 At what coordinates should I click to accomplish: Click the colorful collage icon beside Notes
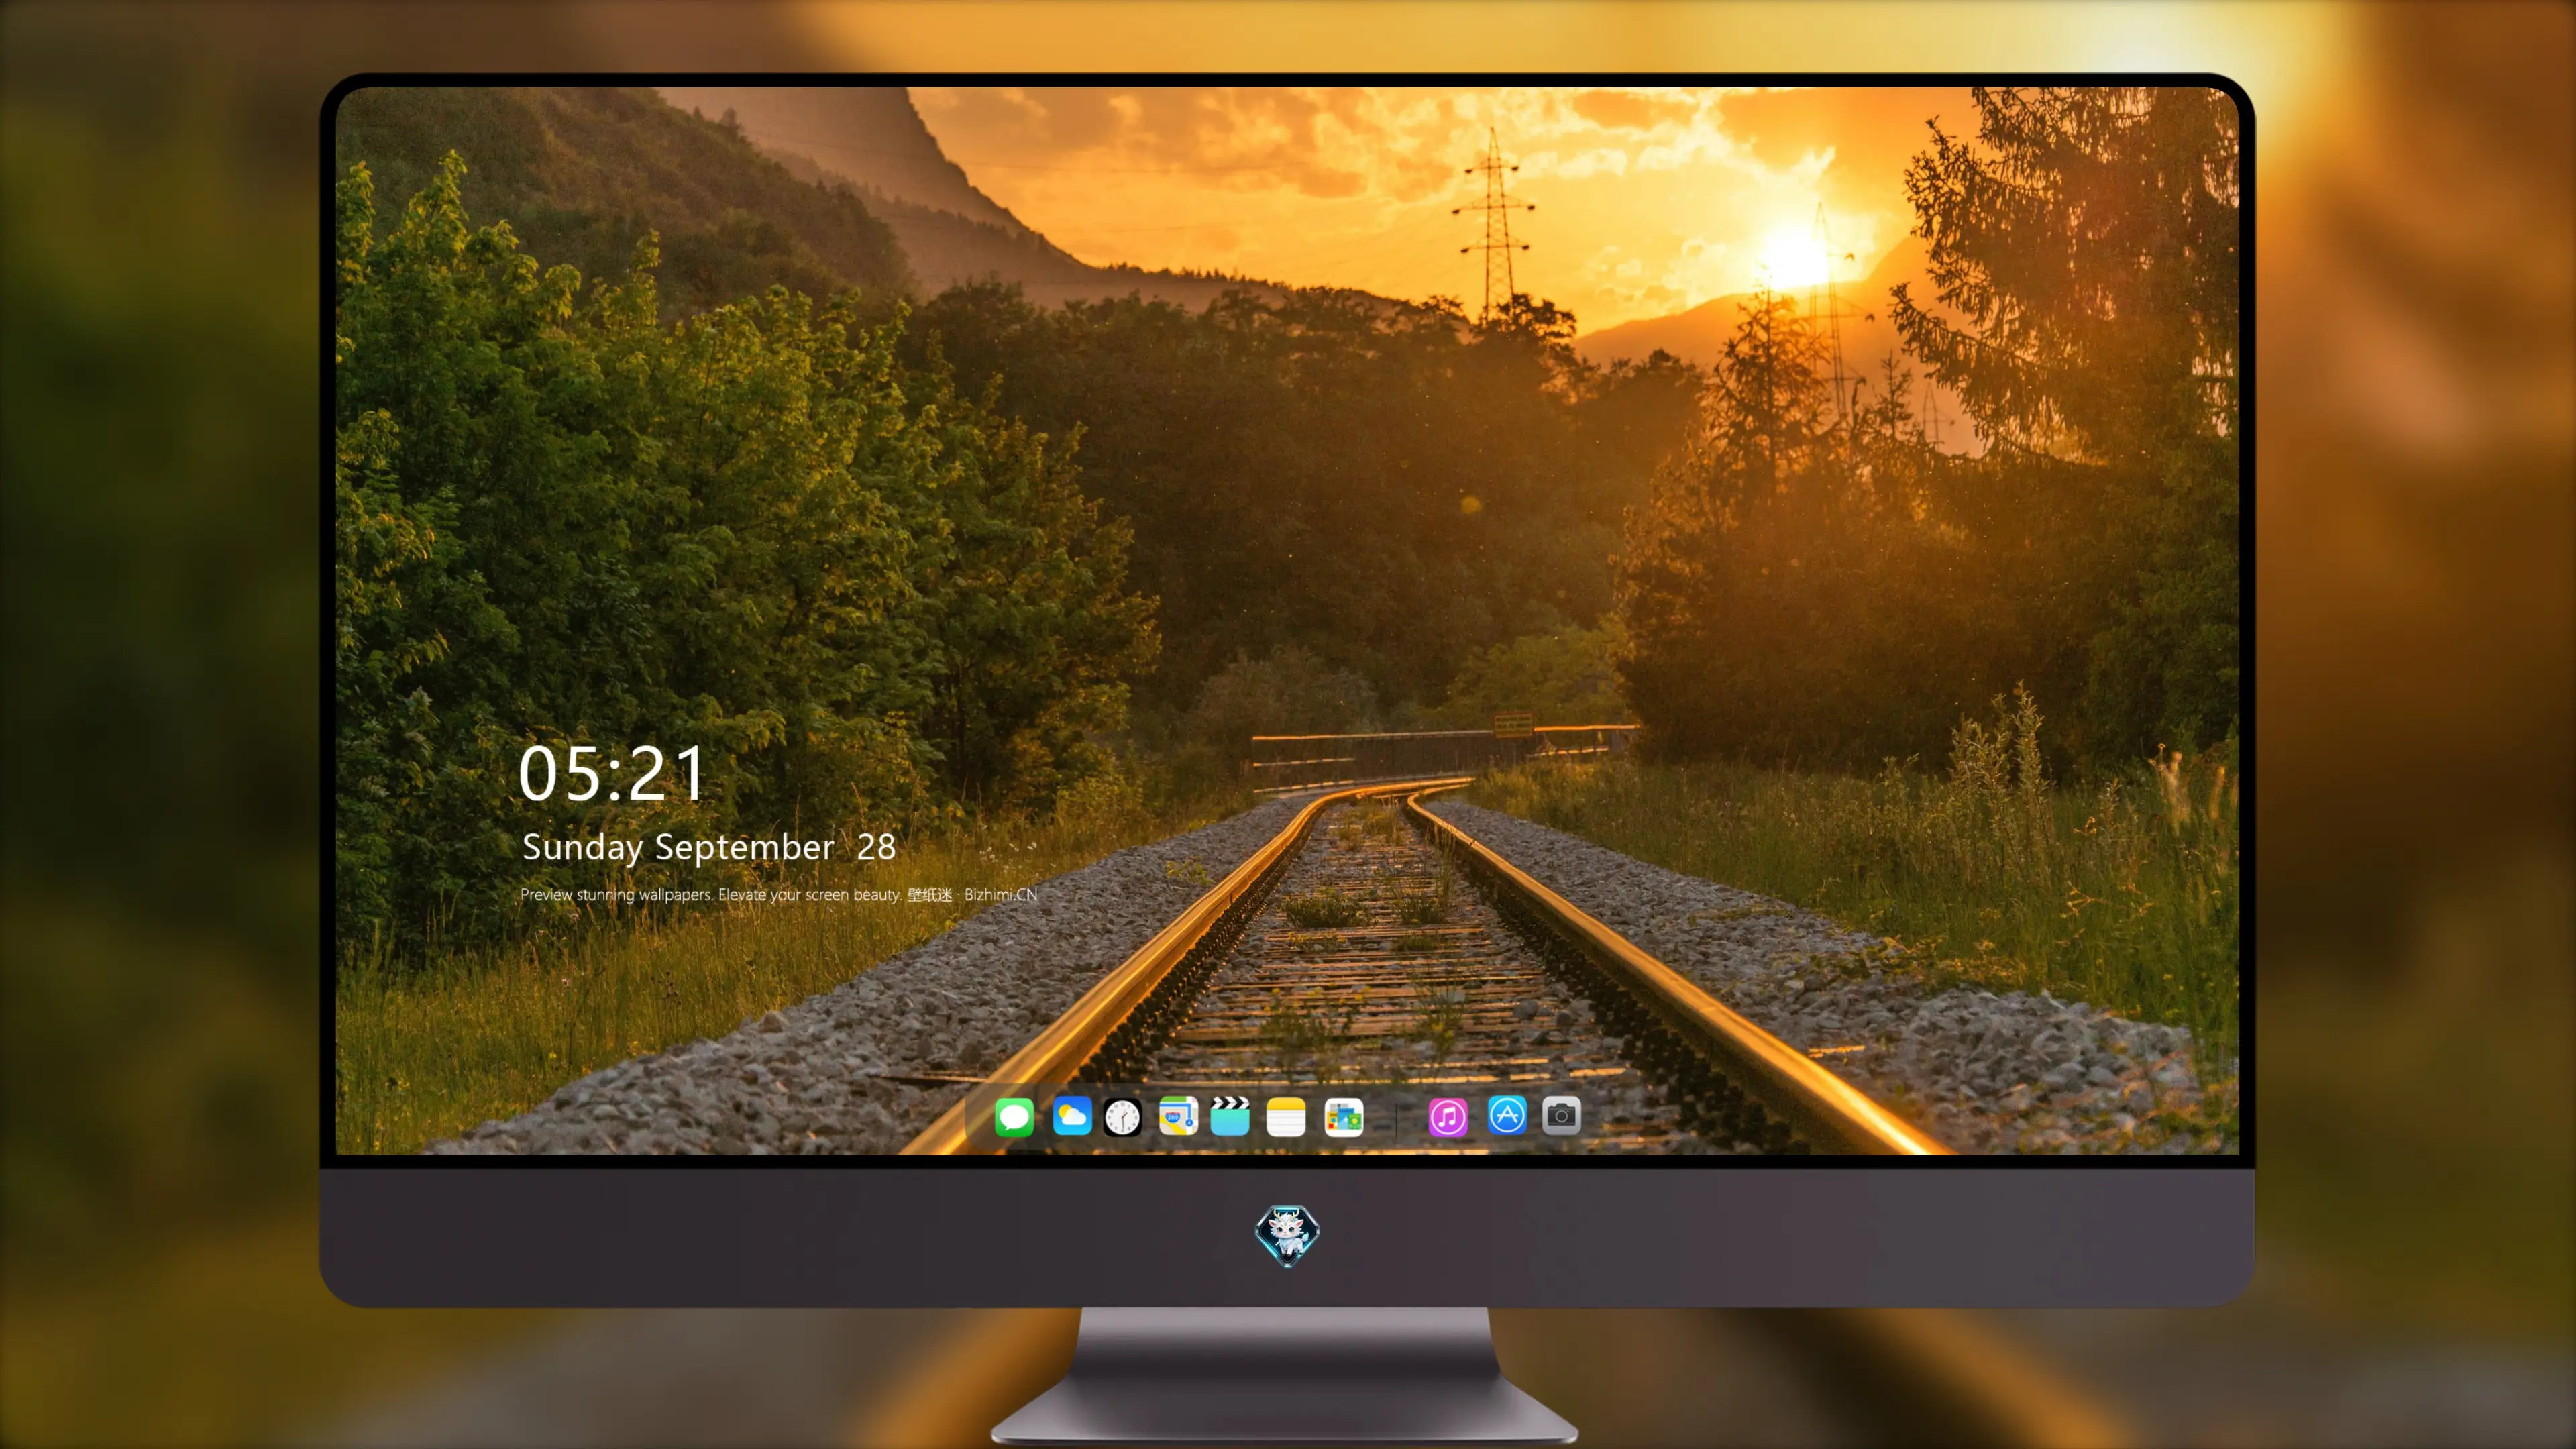(1344, 1117)
